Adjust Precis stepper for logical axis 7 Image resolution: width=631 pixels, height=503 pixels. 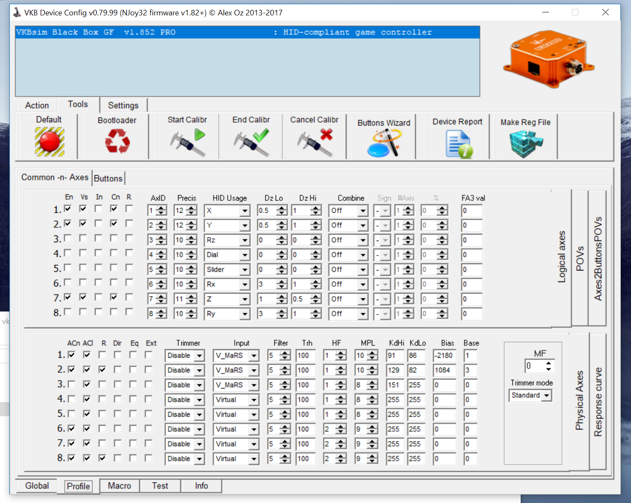pos(192,299)
